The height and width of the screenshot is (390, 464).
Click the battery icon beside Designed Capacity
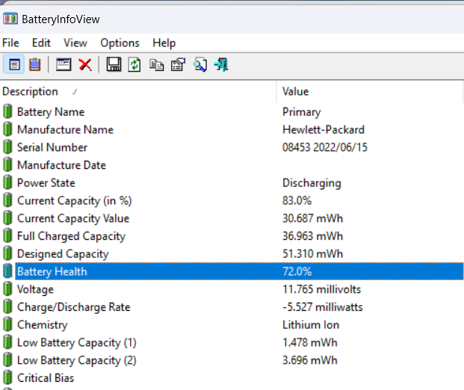point(7,254)
